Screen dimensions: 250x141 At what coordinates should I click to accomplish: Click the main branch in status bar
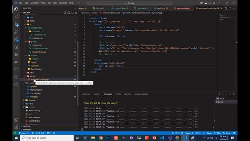tap(23, 133)
